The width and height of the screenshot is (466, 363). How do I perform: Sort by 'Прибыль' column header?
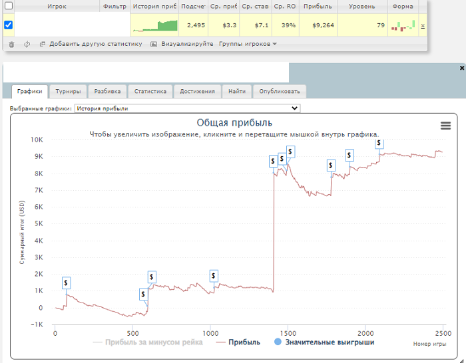tap(318, 6)
